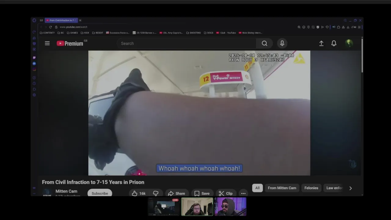
Task: Open the account avatar menu
Action: (x=349, y=43)
